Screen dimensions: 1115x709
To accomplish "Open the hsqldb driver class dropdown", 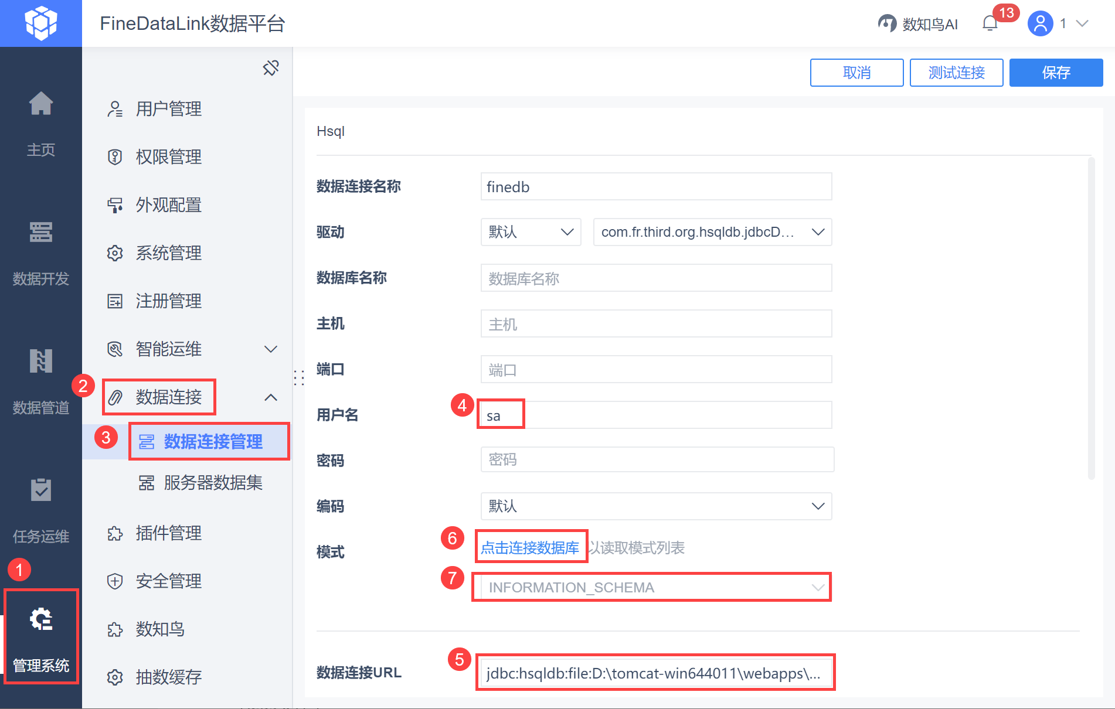I will tap(712, 232).
